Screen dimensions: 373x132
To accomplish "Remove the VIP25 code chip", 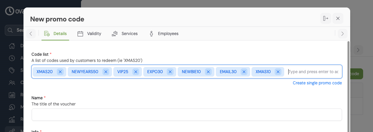I will (135, 71).
